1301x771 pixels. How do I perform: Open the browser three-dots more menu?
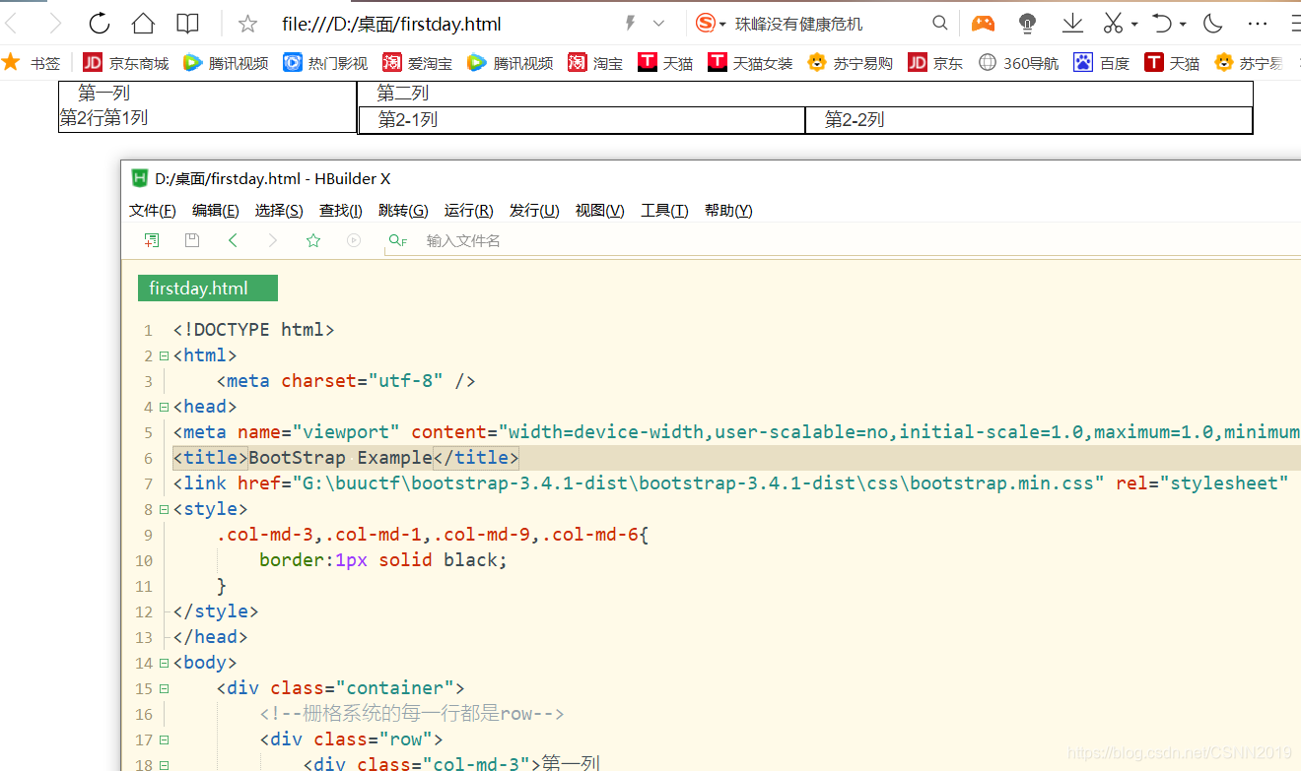click(x=1258, y=24)
